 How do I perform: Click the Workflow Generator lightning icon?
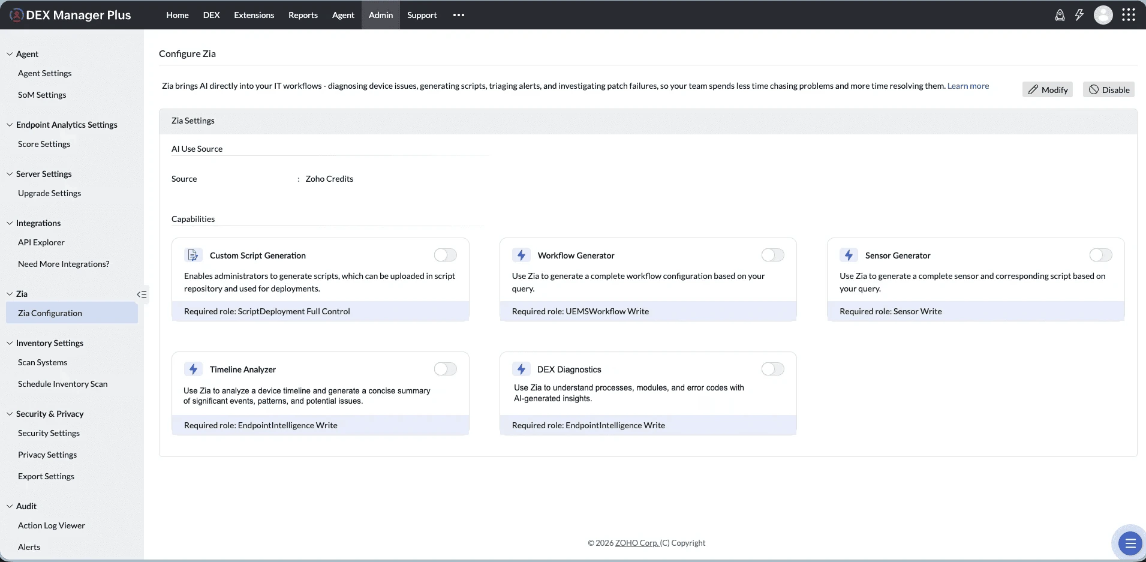[521, 255]
